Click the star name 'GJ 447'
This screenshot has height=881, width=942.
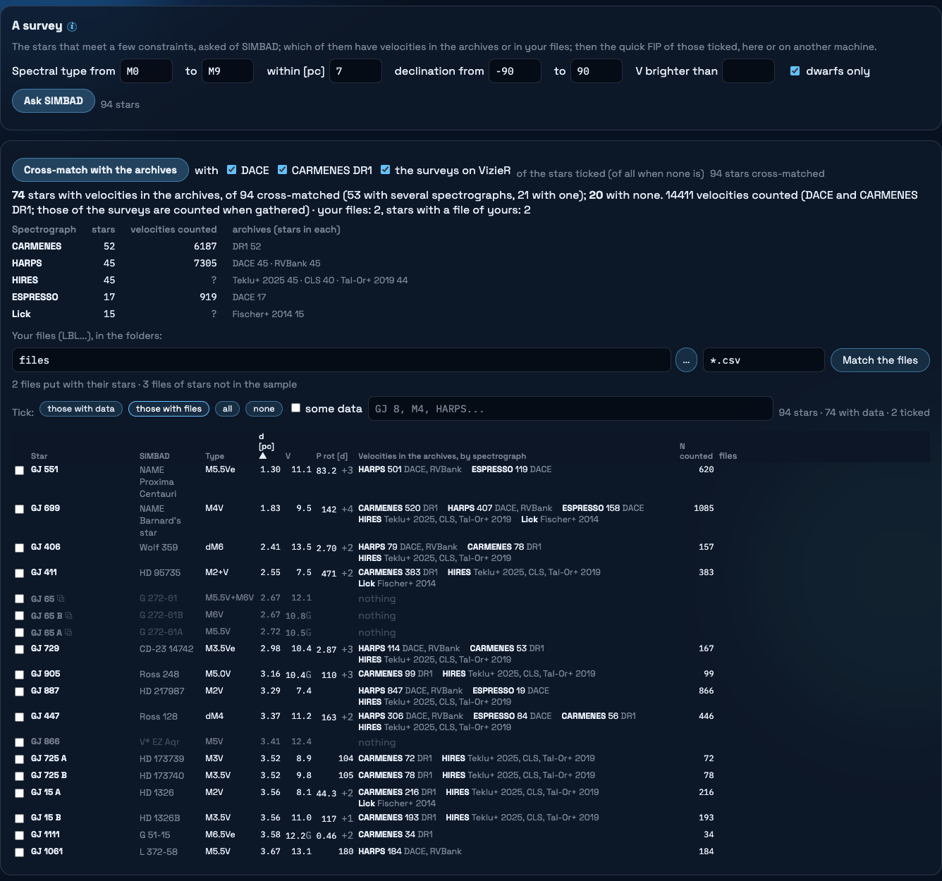pos(45,716)
